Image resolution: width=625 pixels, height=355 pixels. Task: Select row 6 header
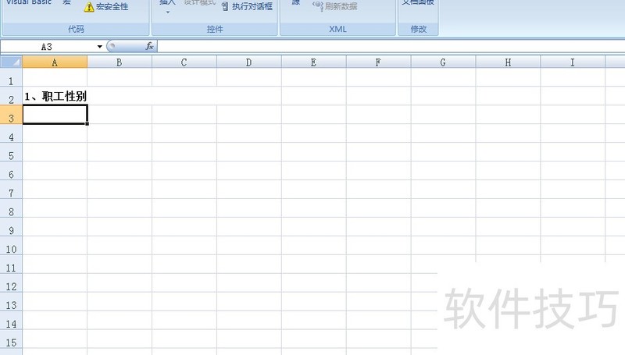11,171
